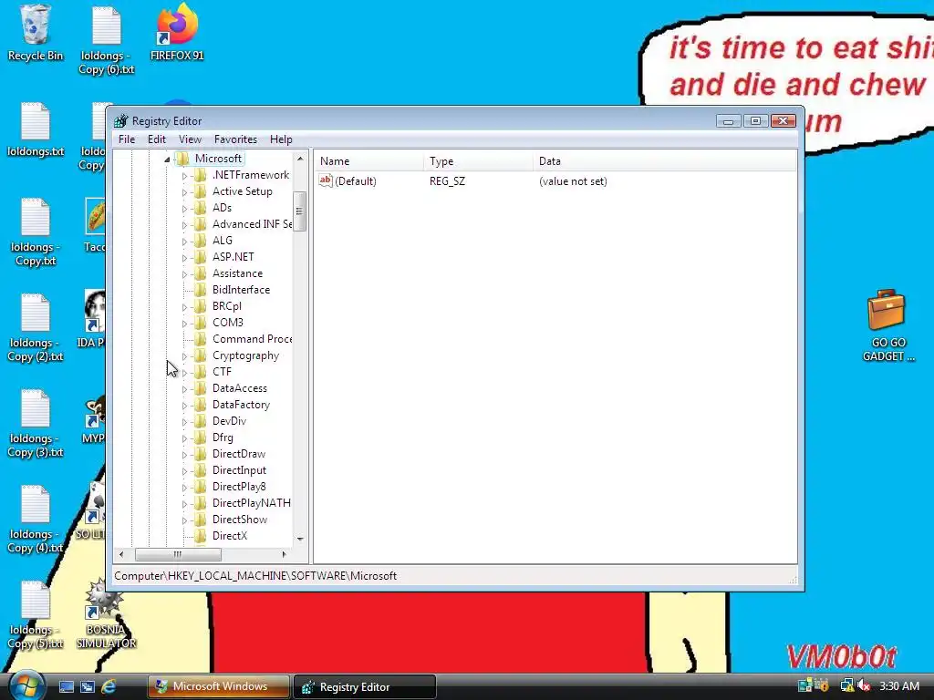Click Switch between windows quick launch icon
The image size is (934, 700).
pos(87,686)
